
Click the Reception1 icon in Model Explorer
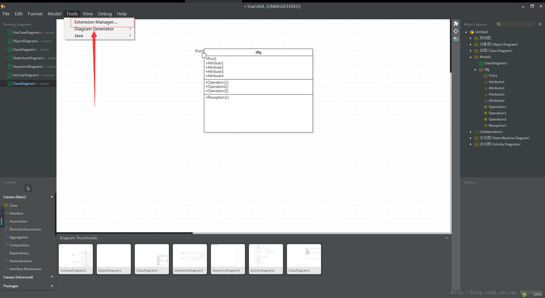point(485,126)
